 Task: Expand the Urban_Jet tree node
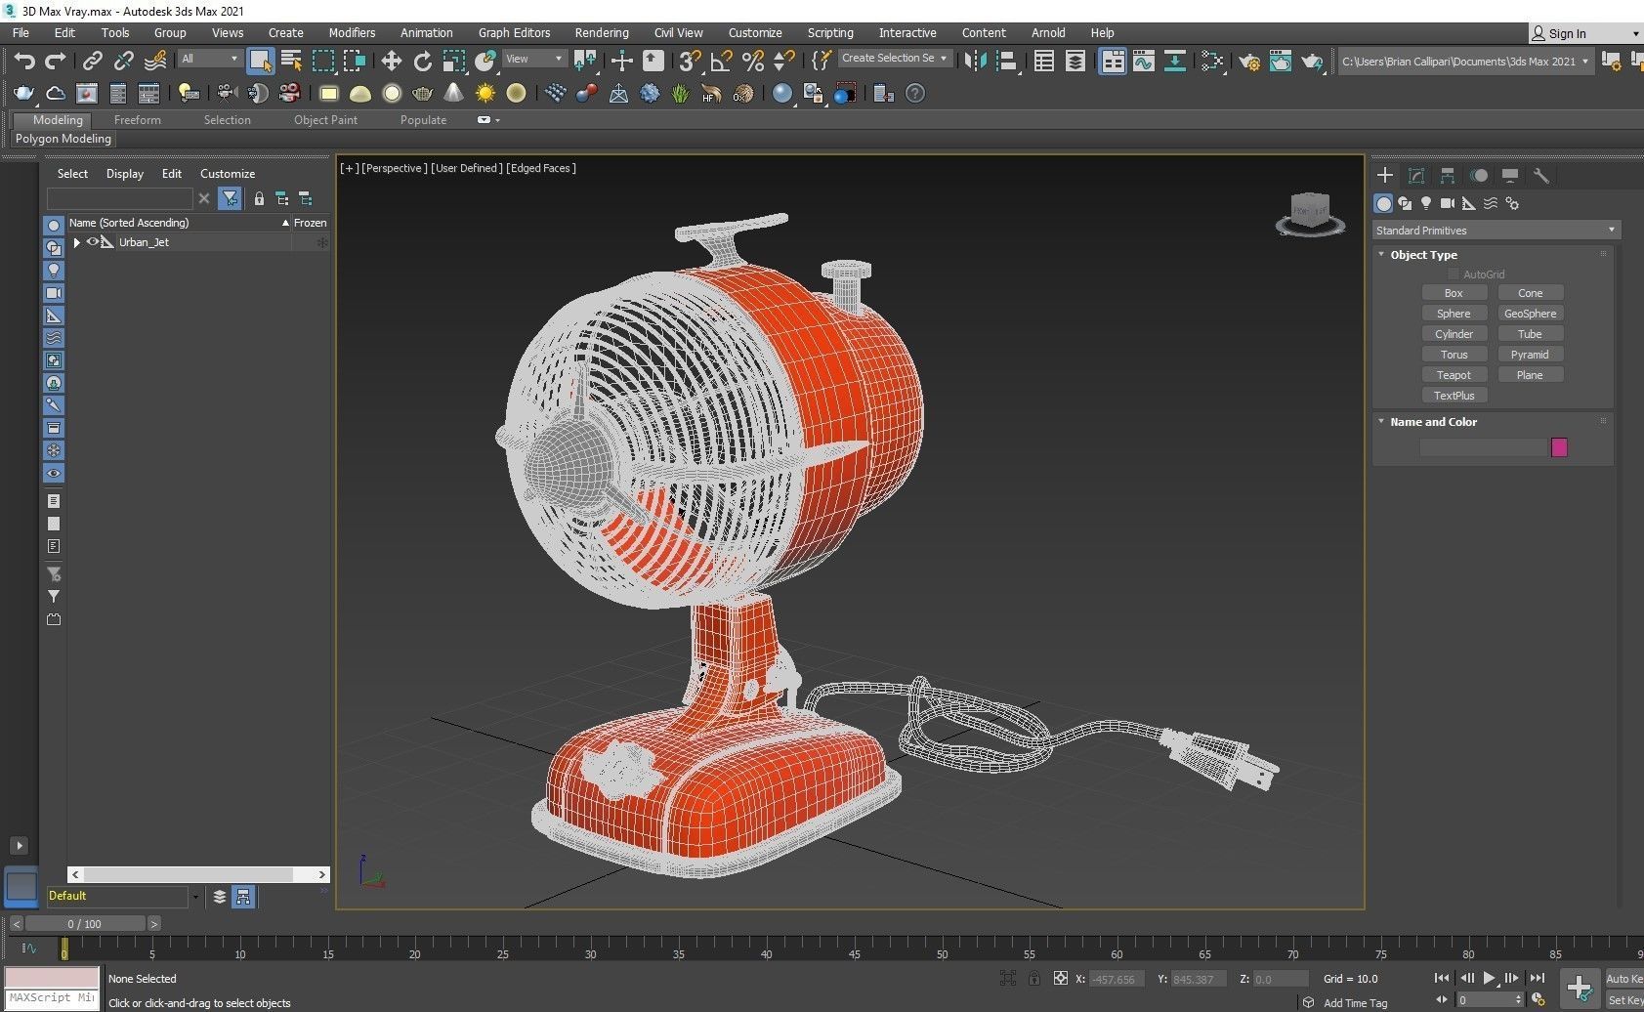point(76,242)
